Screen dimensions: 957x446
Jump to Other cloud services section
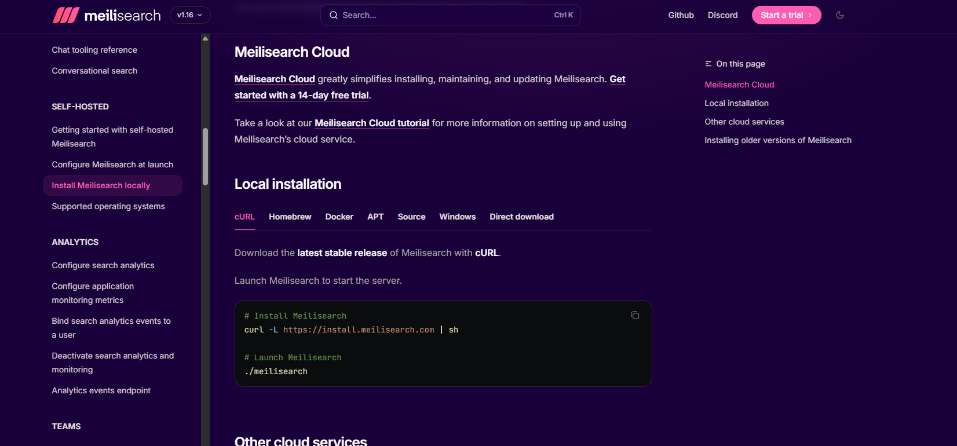744,122
